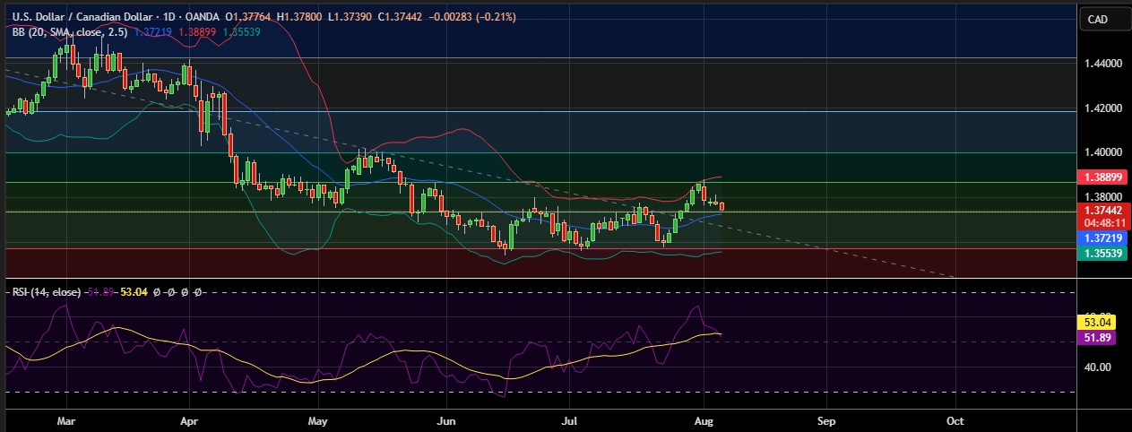Screen dimensions: 1132x432
Task: Click the purple 51.89 RSI axis label
Action: 1098,337
